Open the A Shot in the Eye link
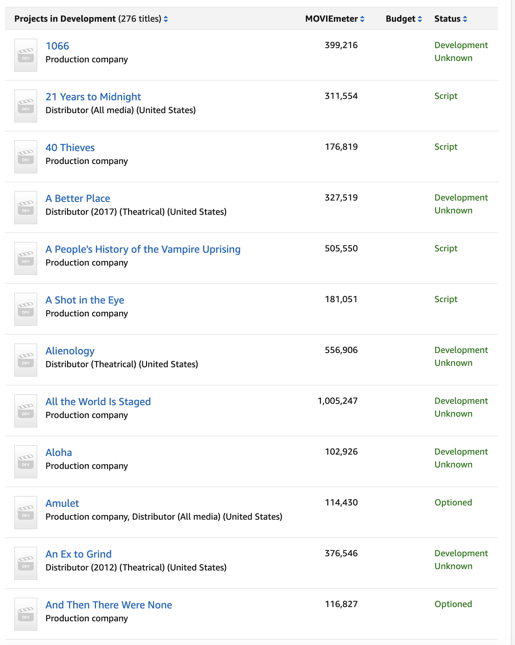This screenshot has height=645, width=515. pyautogui.click(x=85, y=300)
